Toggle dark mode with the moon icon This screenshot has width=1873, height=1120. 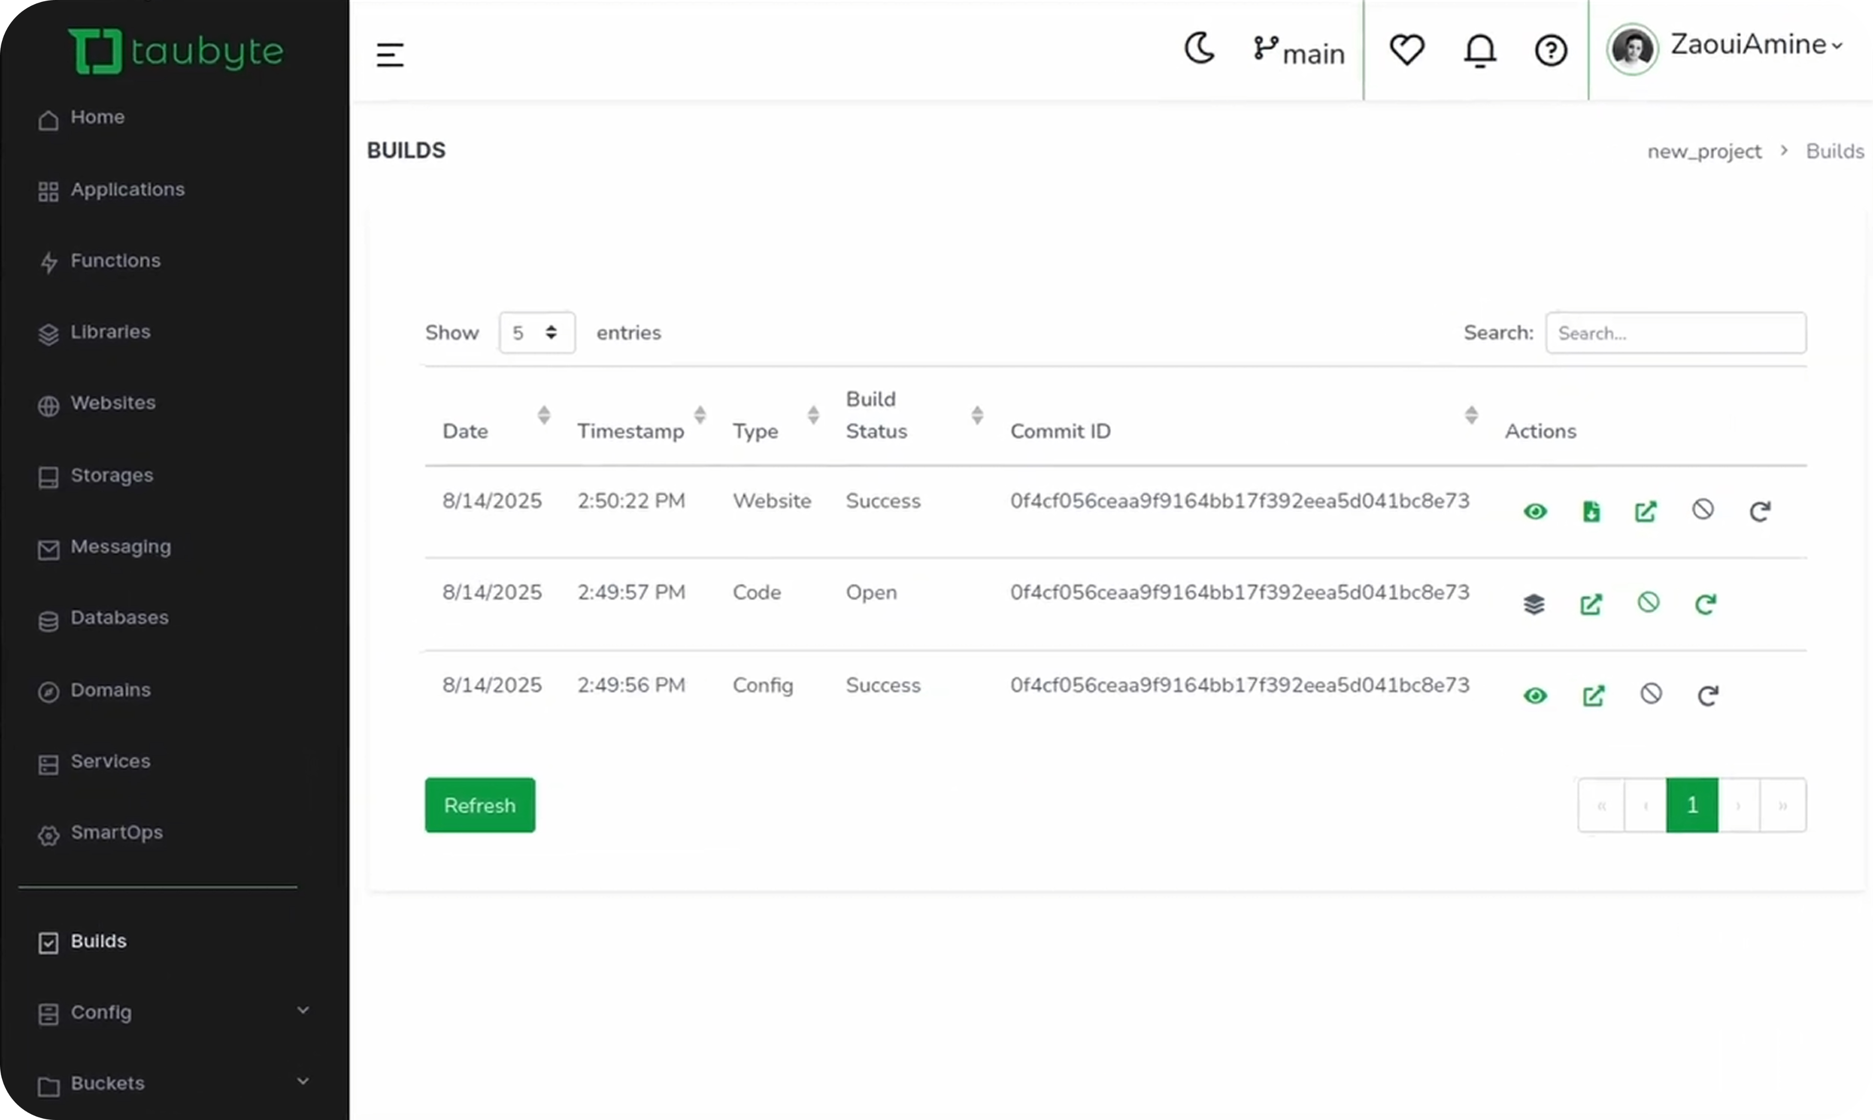pos(1199,49)
